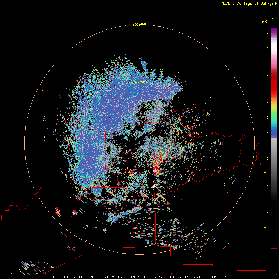The width and height of the screenshot is (279, 279).
Task: Click the -2 value on color scale
Action: coord(266,159)
